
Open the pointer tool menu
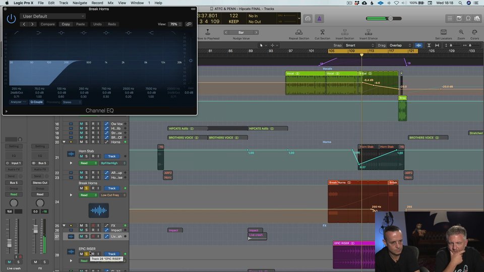click(x=263, y=45)
